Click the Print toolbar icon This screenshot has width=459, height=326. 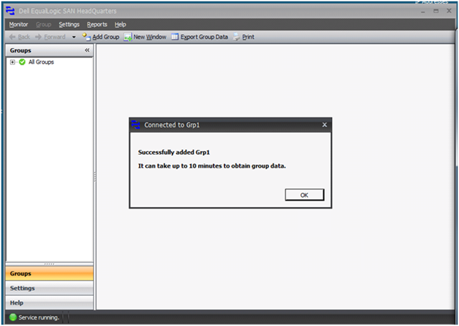236,37
